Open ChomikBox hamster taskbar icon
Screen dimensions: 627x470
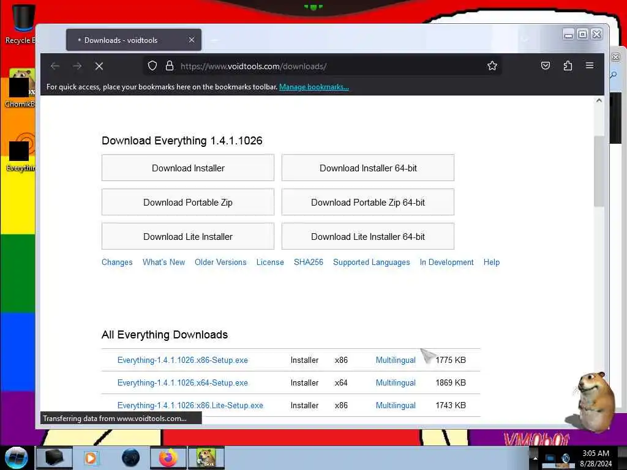pos(206,458)
